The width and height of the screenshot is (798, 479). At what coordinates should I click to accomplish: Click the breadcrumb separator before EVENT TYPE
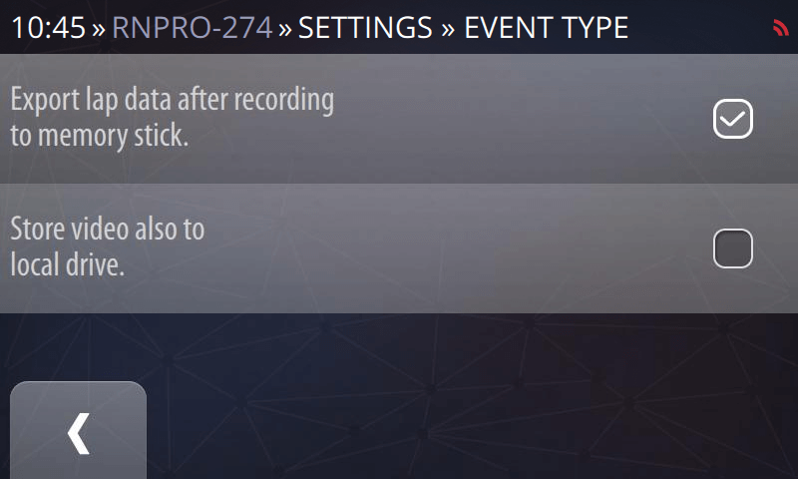(446, 28)
